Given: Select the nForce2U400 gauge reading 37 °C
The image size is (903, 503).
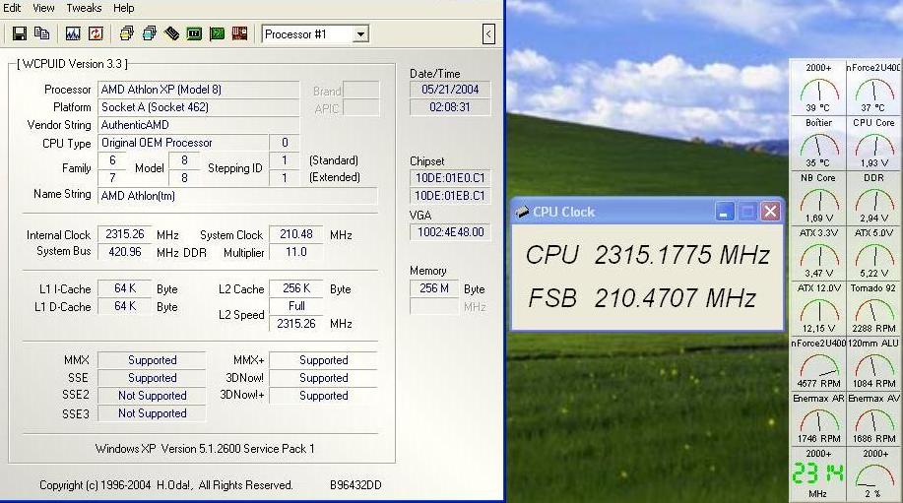Looking at the screenshot, I should pyautogui.click(x=873, y=87).
